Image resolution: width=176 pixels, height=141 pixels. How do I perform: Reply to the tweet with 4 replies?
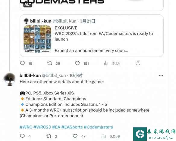22,136
